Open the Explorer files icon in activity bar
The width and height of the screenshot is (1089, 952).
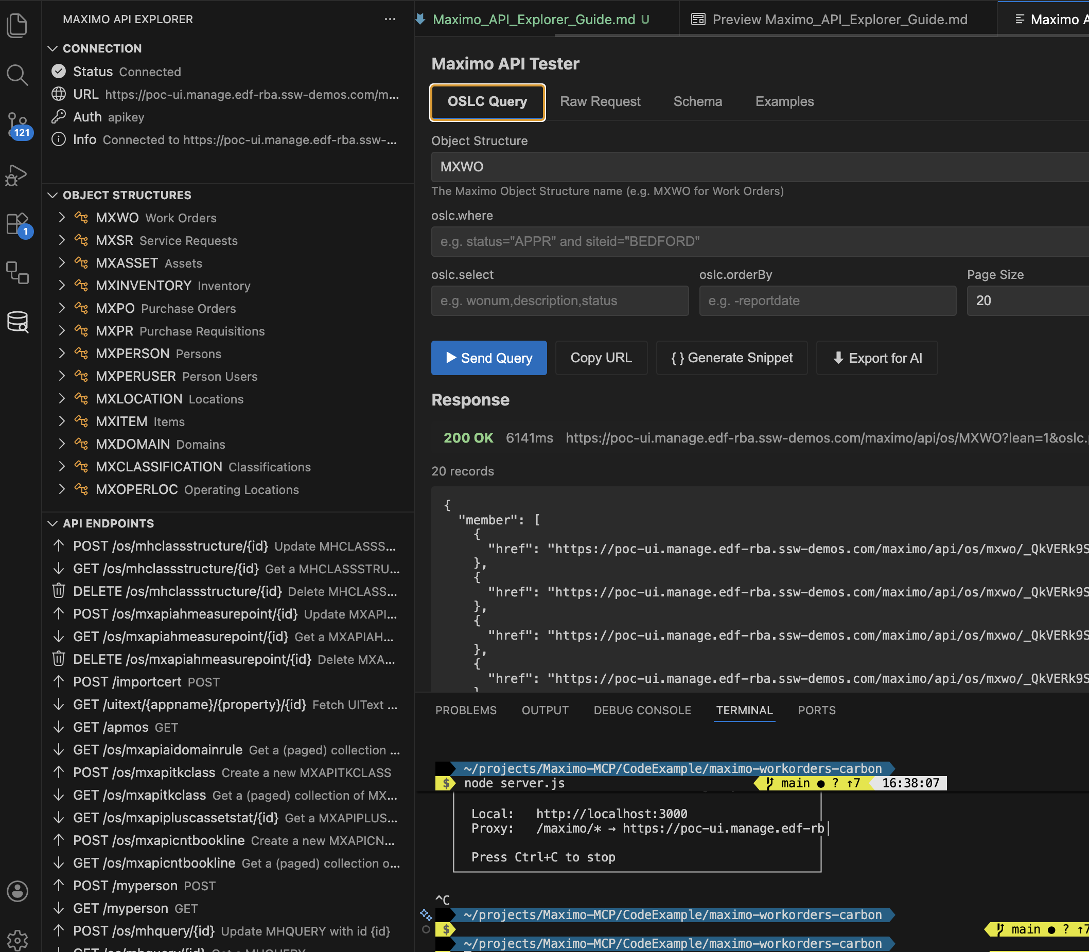point(17,26)
